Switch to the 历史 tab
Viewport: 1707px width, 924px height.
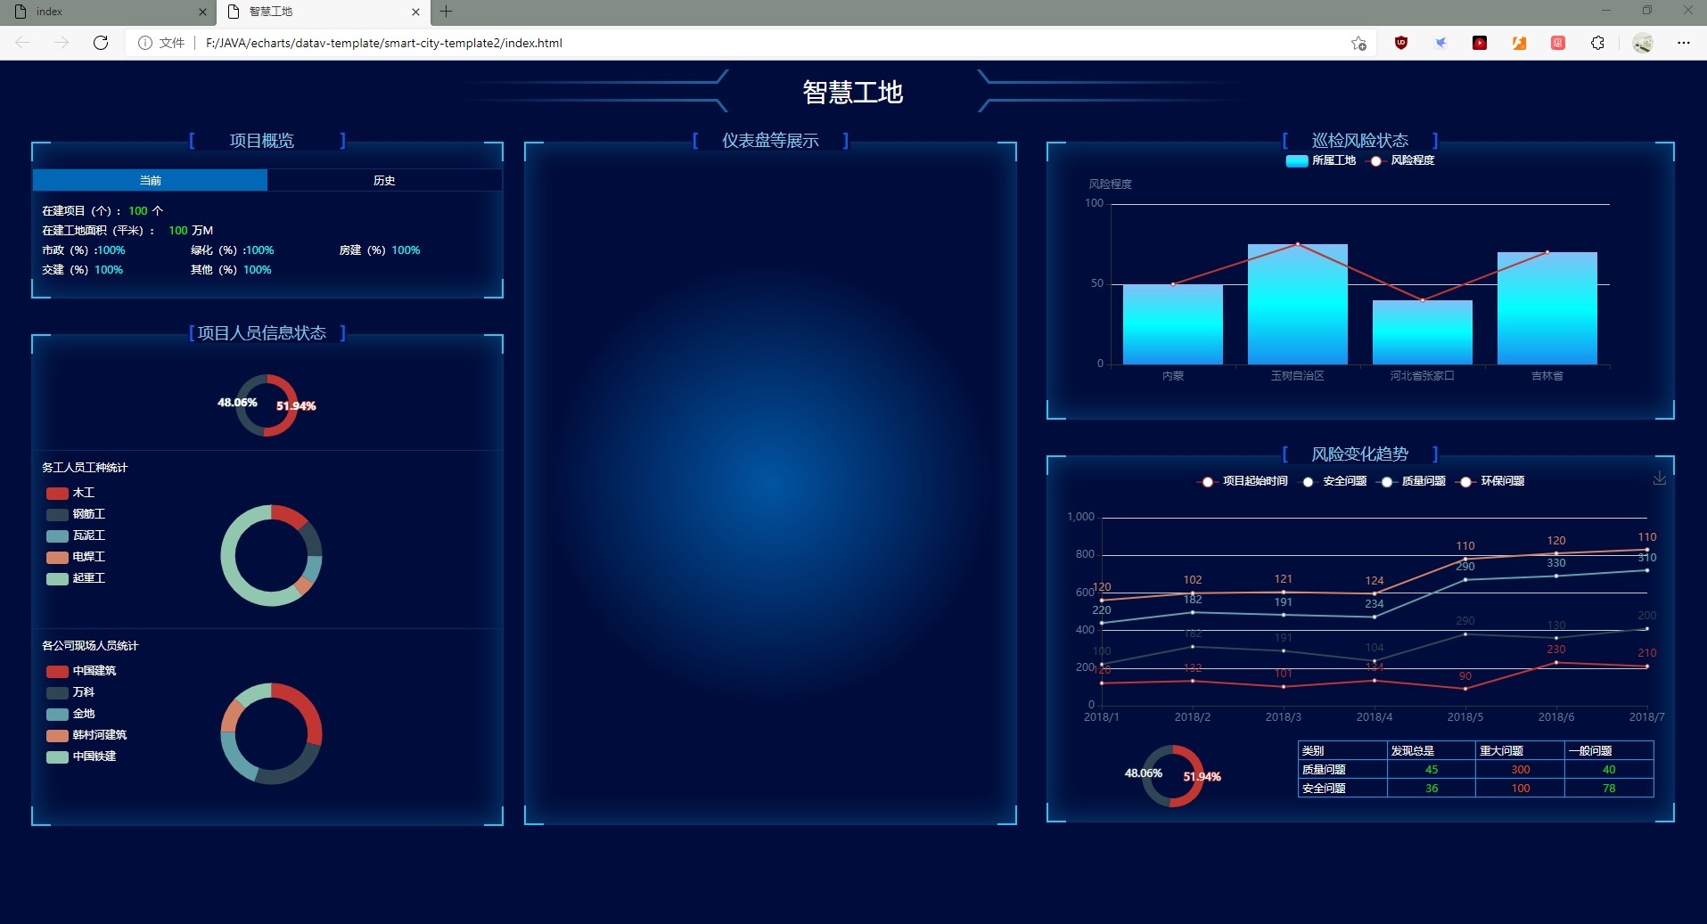pyautogui.click(x=384, y=180)
